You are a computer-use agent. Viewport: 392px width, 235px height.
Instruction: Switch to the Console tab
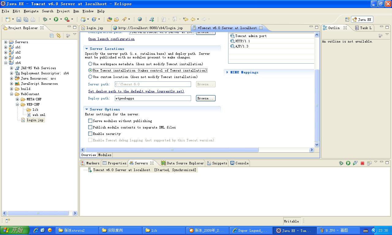pos(239,163)
